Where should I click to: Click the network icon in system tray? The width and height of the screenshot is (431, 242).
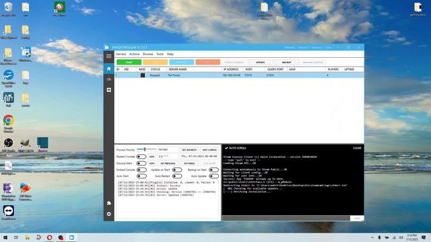(x=394, y=237)
